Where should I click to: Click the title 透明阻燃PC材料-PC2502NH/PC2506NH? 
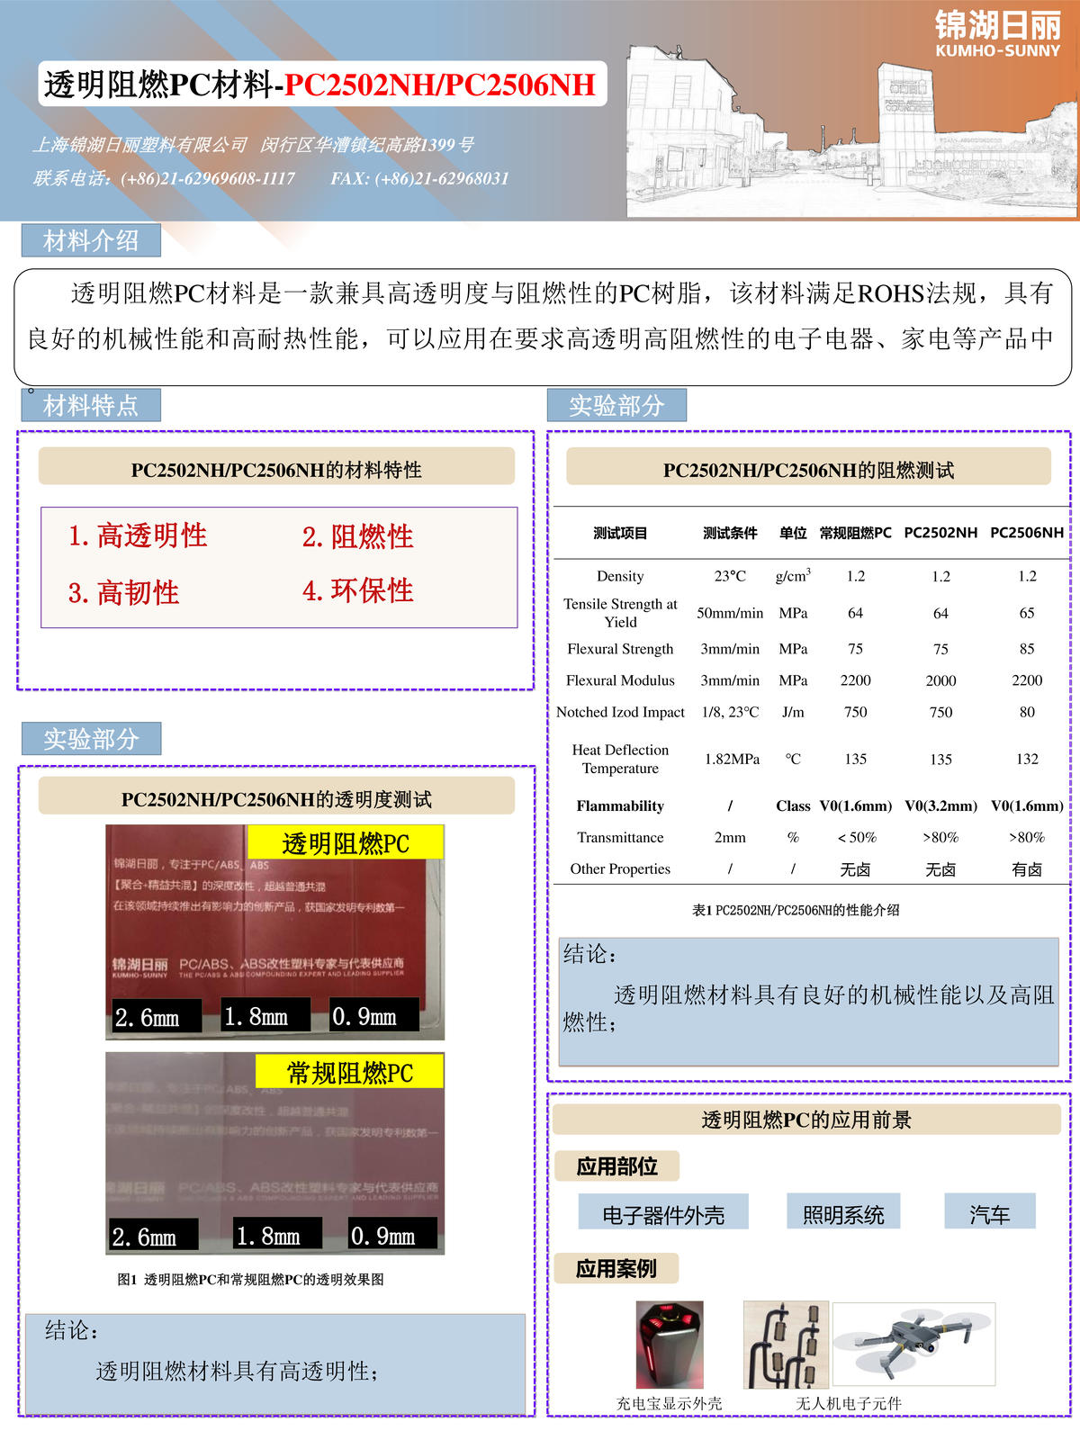[320, 84]
